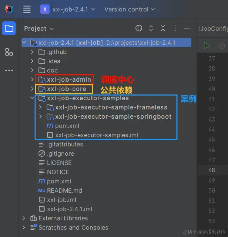Image resolution: width=228 pixels, height=237 pixels.
Task: Select the LICENSE file
Action: 55,163
